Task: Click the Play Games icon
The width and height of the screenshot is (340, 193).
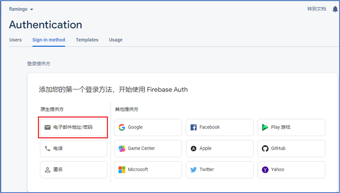Action: [265, 127]
